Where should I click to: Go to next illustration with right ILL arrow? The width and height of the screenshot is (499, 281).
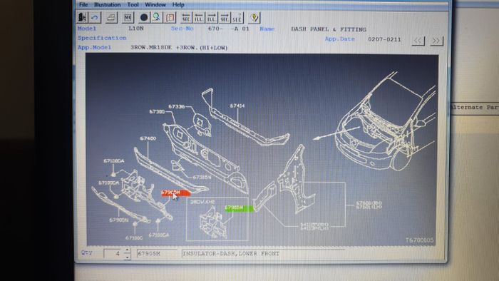pyautogui.click(x=212, y=18)
